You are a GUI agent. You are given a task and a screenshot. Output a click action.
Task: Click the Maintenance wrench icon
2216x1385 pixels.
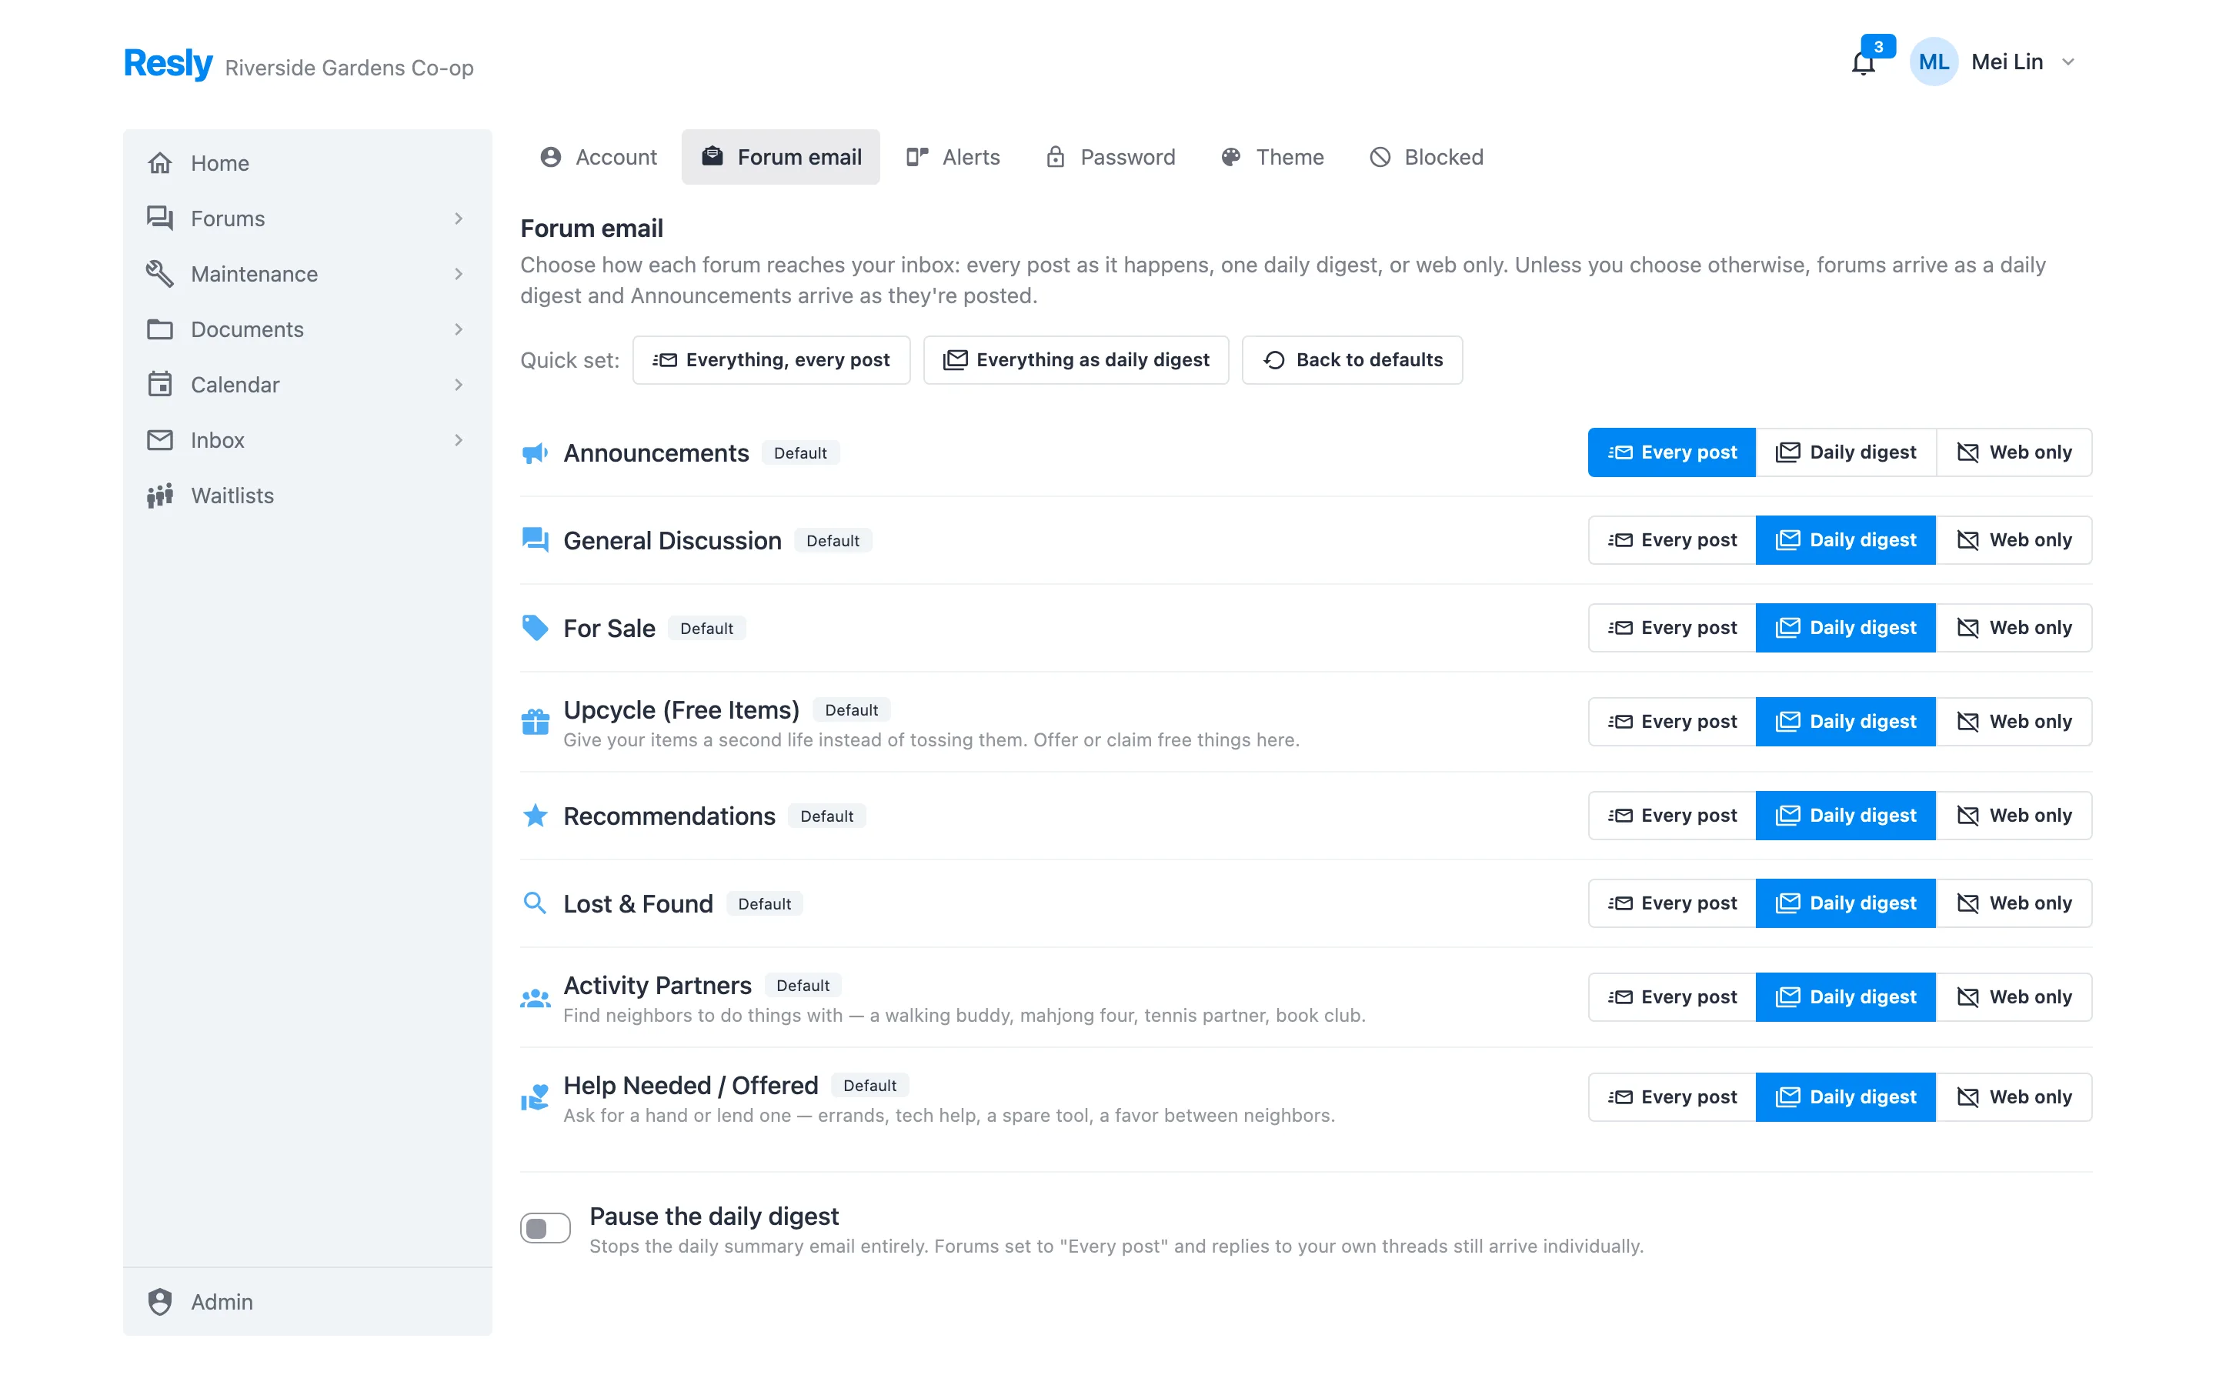pyautogui.click(x=160, y=274)
